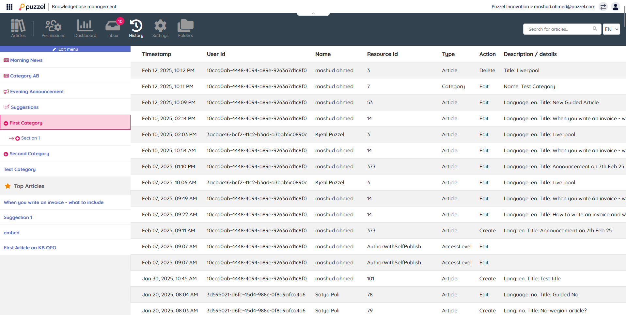
Task: Click the switch account arrows icon
Action: [603, 7]
